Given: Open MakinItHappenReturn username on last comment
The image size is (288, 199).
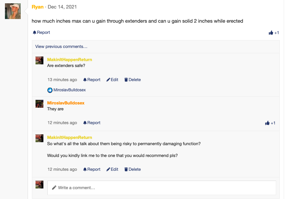Looking at the screenshot, I should coord(69,137).
